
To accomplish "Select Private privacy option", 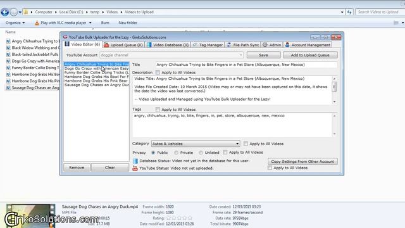I will pyautogui.click(x=176, y=153).
